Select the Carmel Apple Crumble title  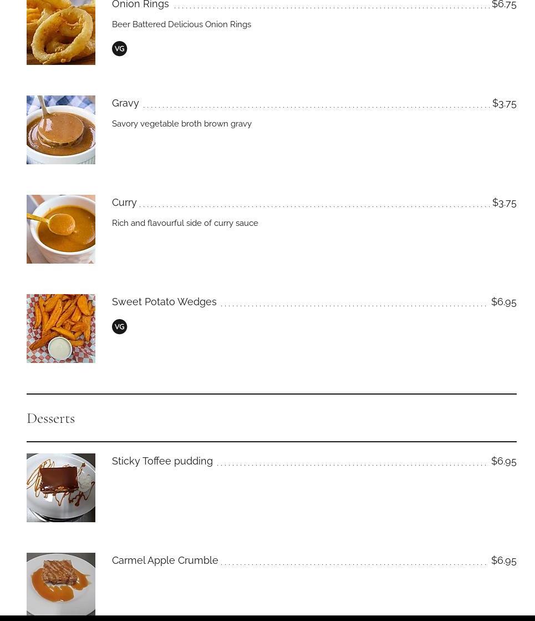point(165,561)
